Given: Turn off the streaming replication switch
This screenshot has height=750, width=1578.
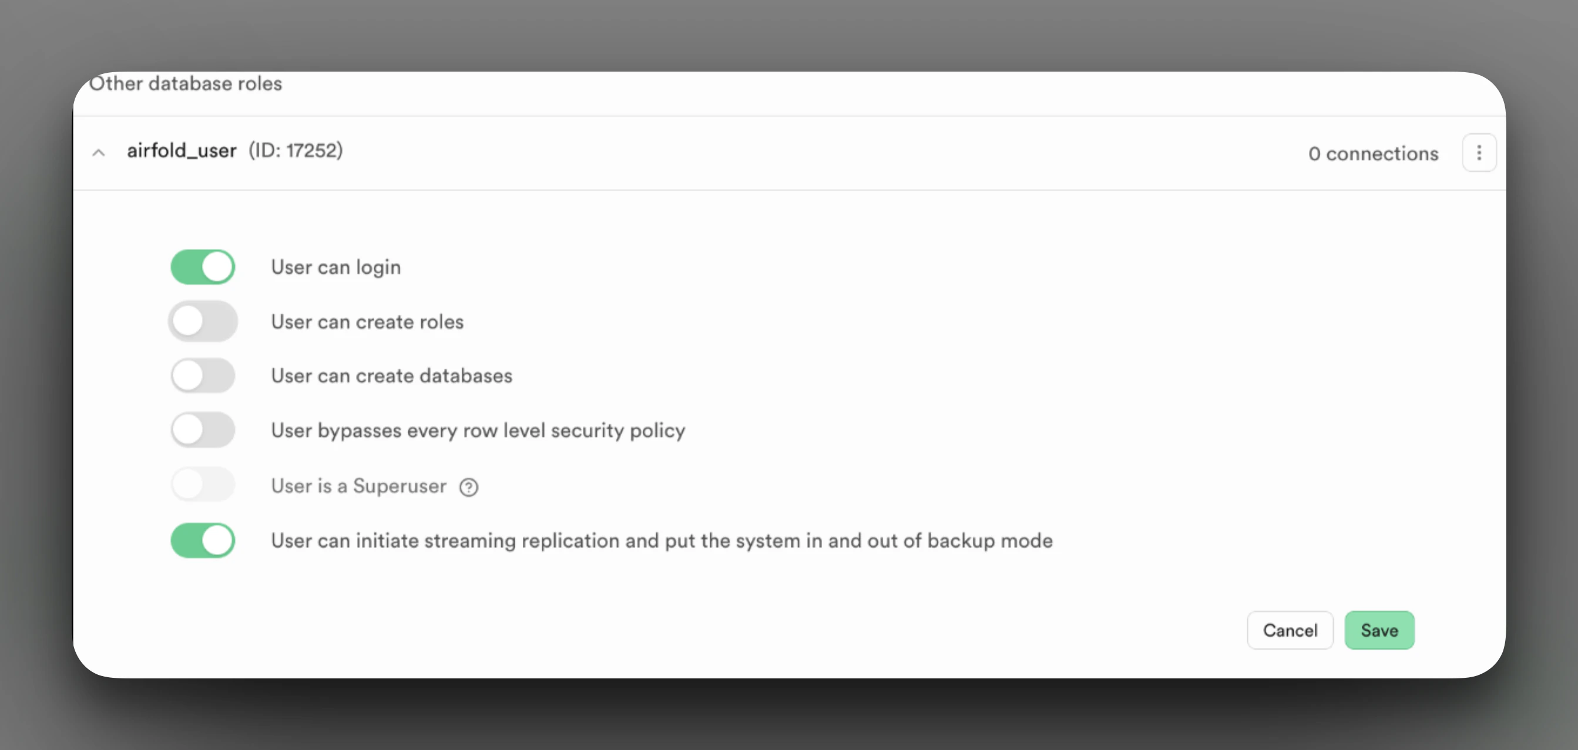Looking at the screenshot, I should (x=203, y=540).
